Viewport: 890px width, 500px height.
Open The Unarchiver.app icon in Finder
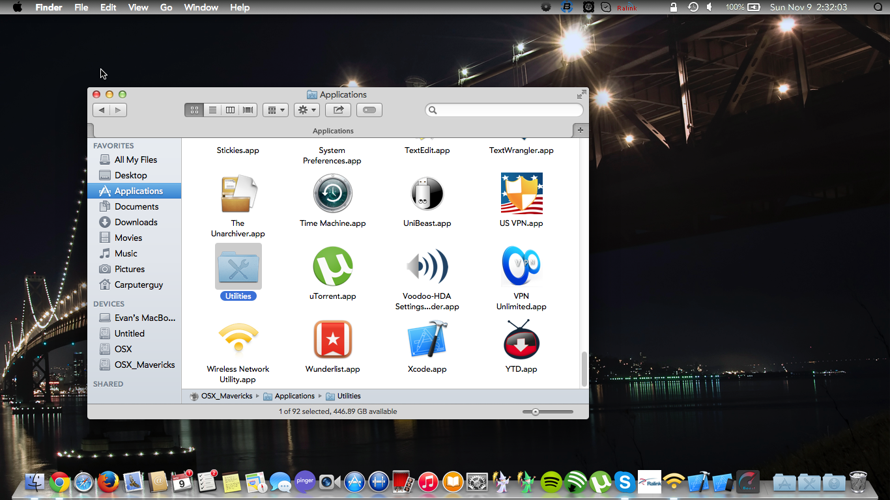pyautogui.click(x=238, y=193)
